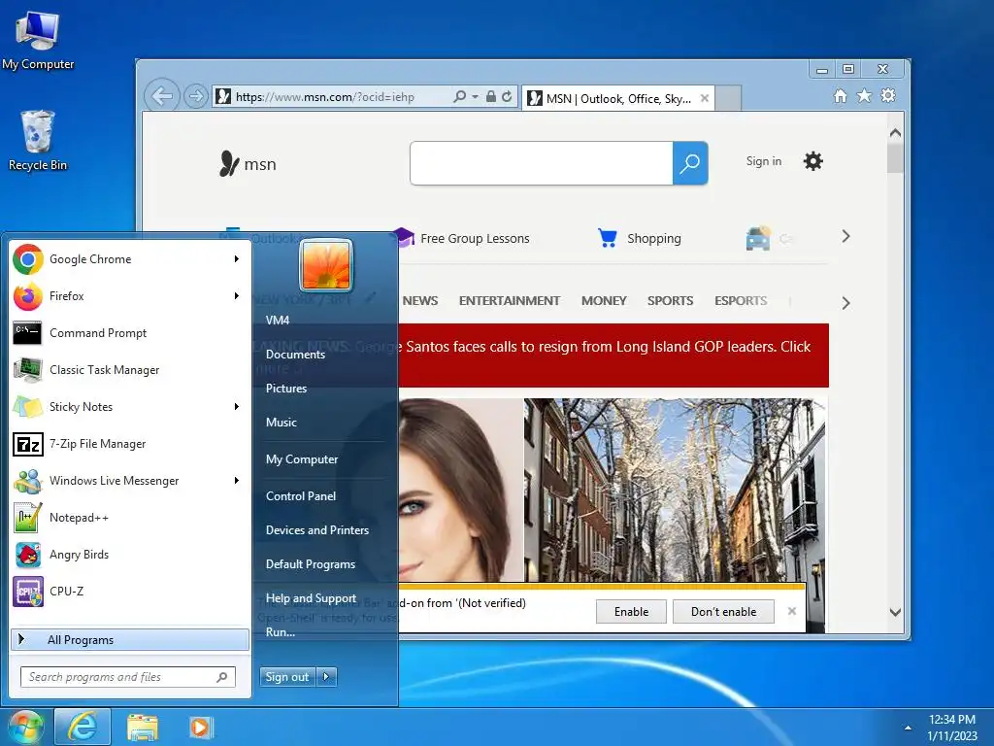994x746 pixels.
Task: Switch to the MSN | Outlook tab
Action: point(617,98)
